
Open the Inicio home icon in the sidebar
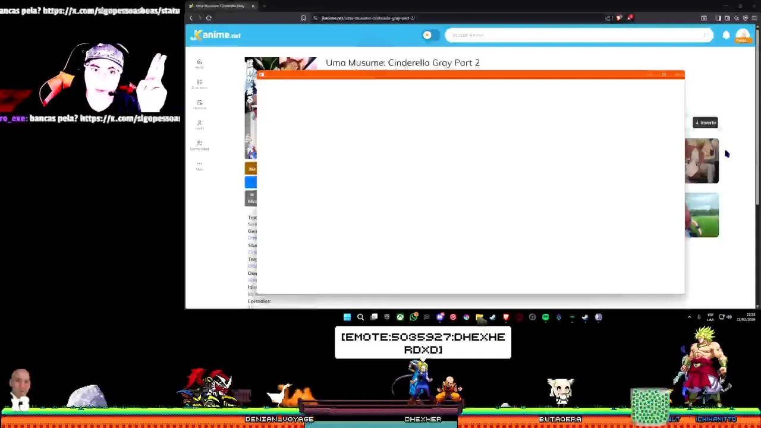click(199, 63)
